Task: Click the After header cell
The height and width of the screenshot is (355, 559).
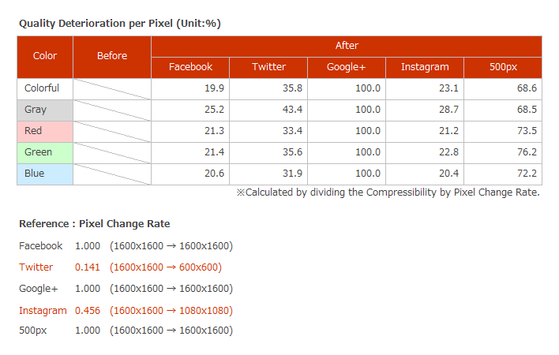Action: (x=347, y=46)
